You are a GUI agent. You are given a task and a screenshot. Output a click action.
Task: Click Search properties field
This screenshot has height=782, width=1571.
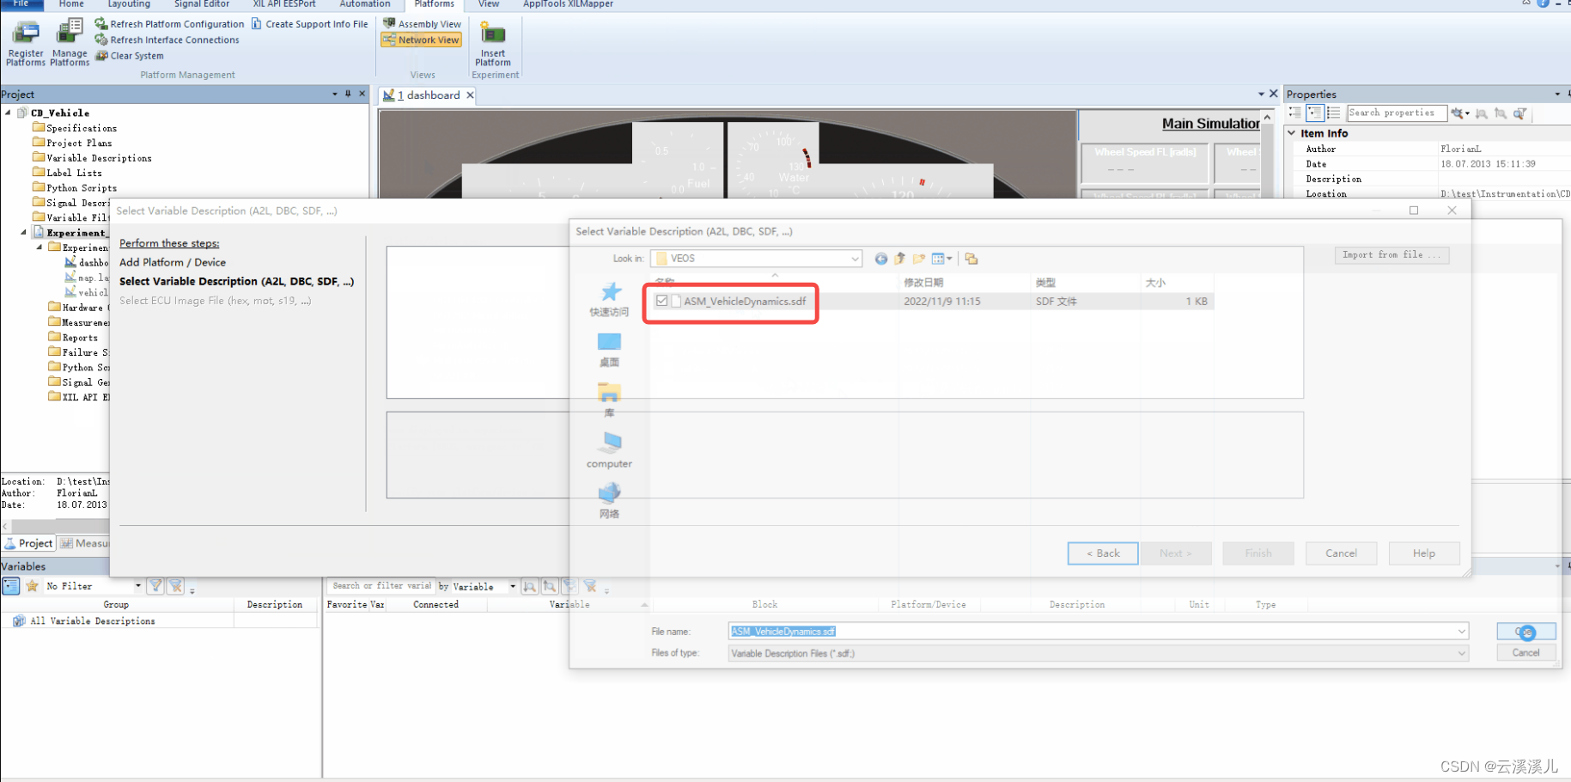click(1396, 113)
